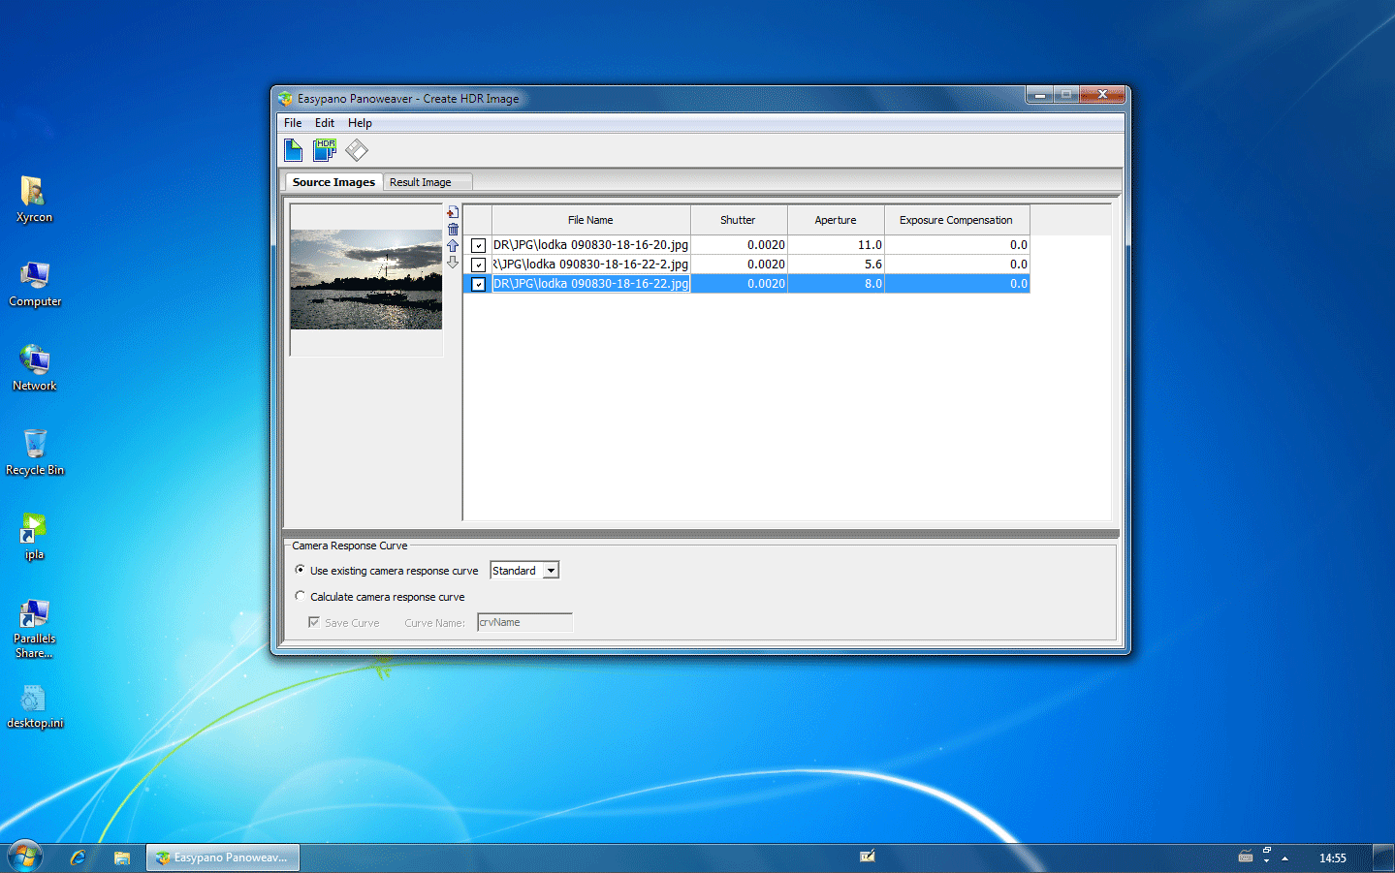
Task: Launch Internet Explorer from the taskbar
Action: pos(78,857)
